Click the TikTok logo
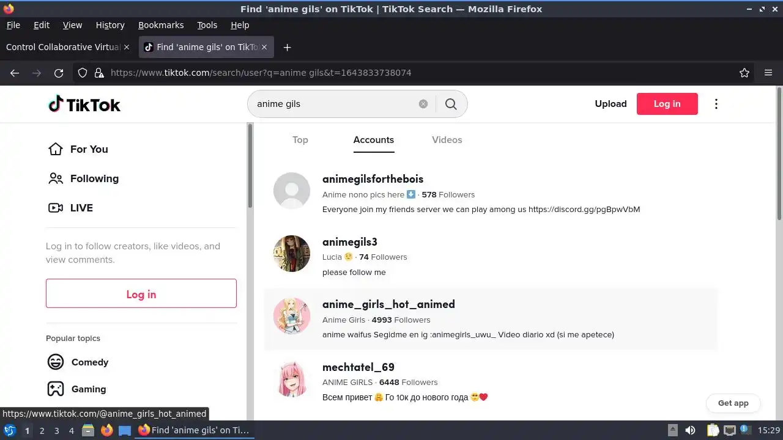This screenshot has width=783, height=440. pos(84,105)
